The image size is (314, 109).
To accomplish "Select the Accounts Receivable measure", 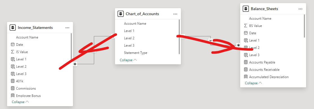I will 264,70.
